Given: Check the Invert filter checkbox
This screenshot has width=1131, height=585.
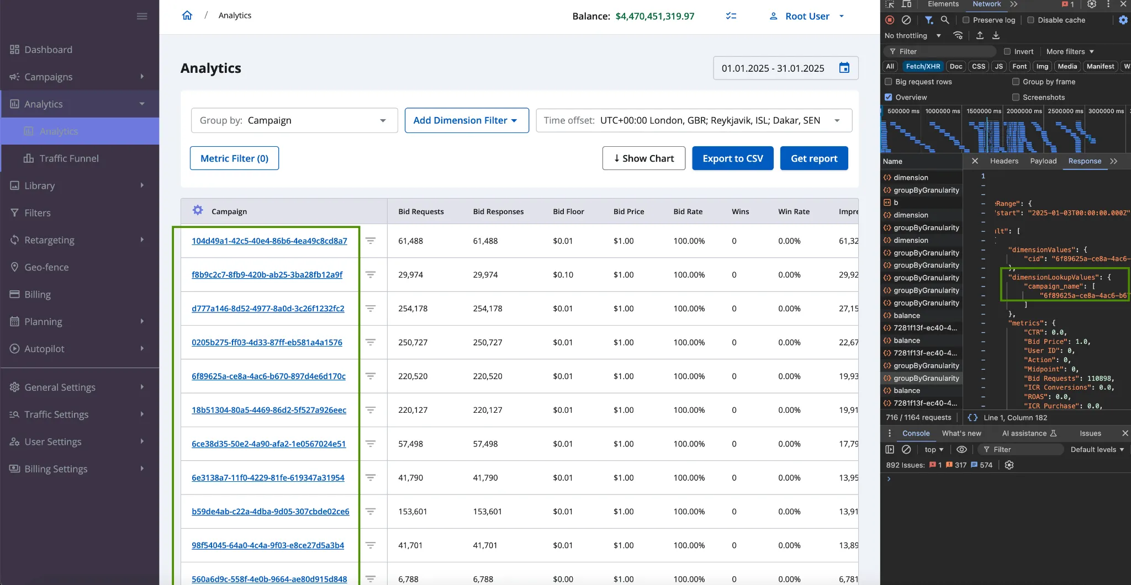Looking at the screenshot, I should click(x=1007, y=51).
